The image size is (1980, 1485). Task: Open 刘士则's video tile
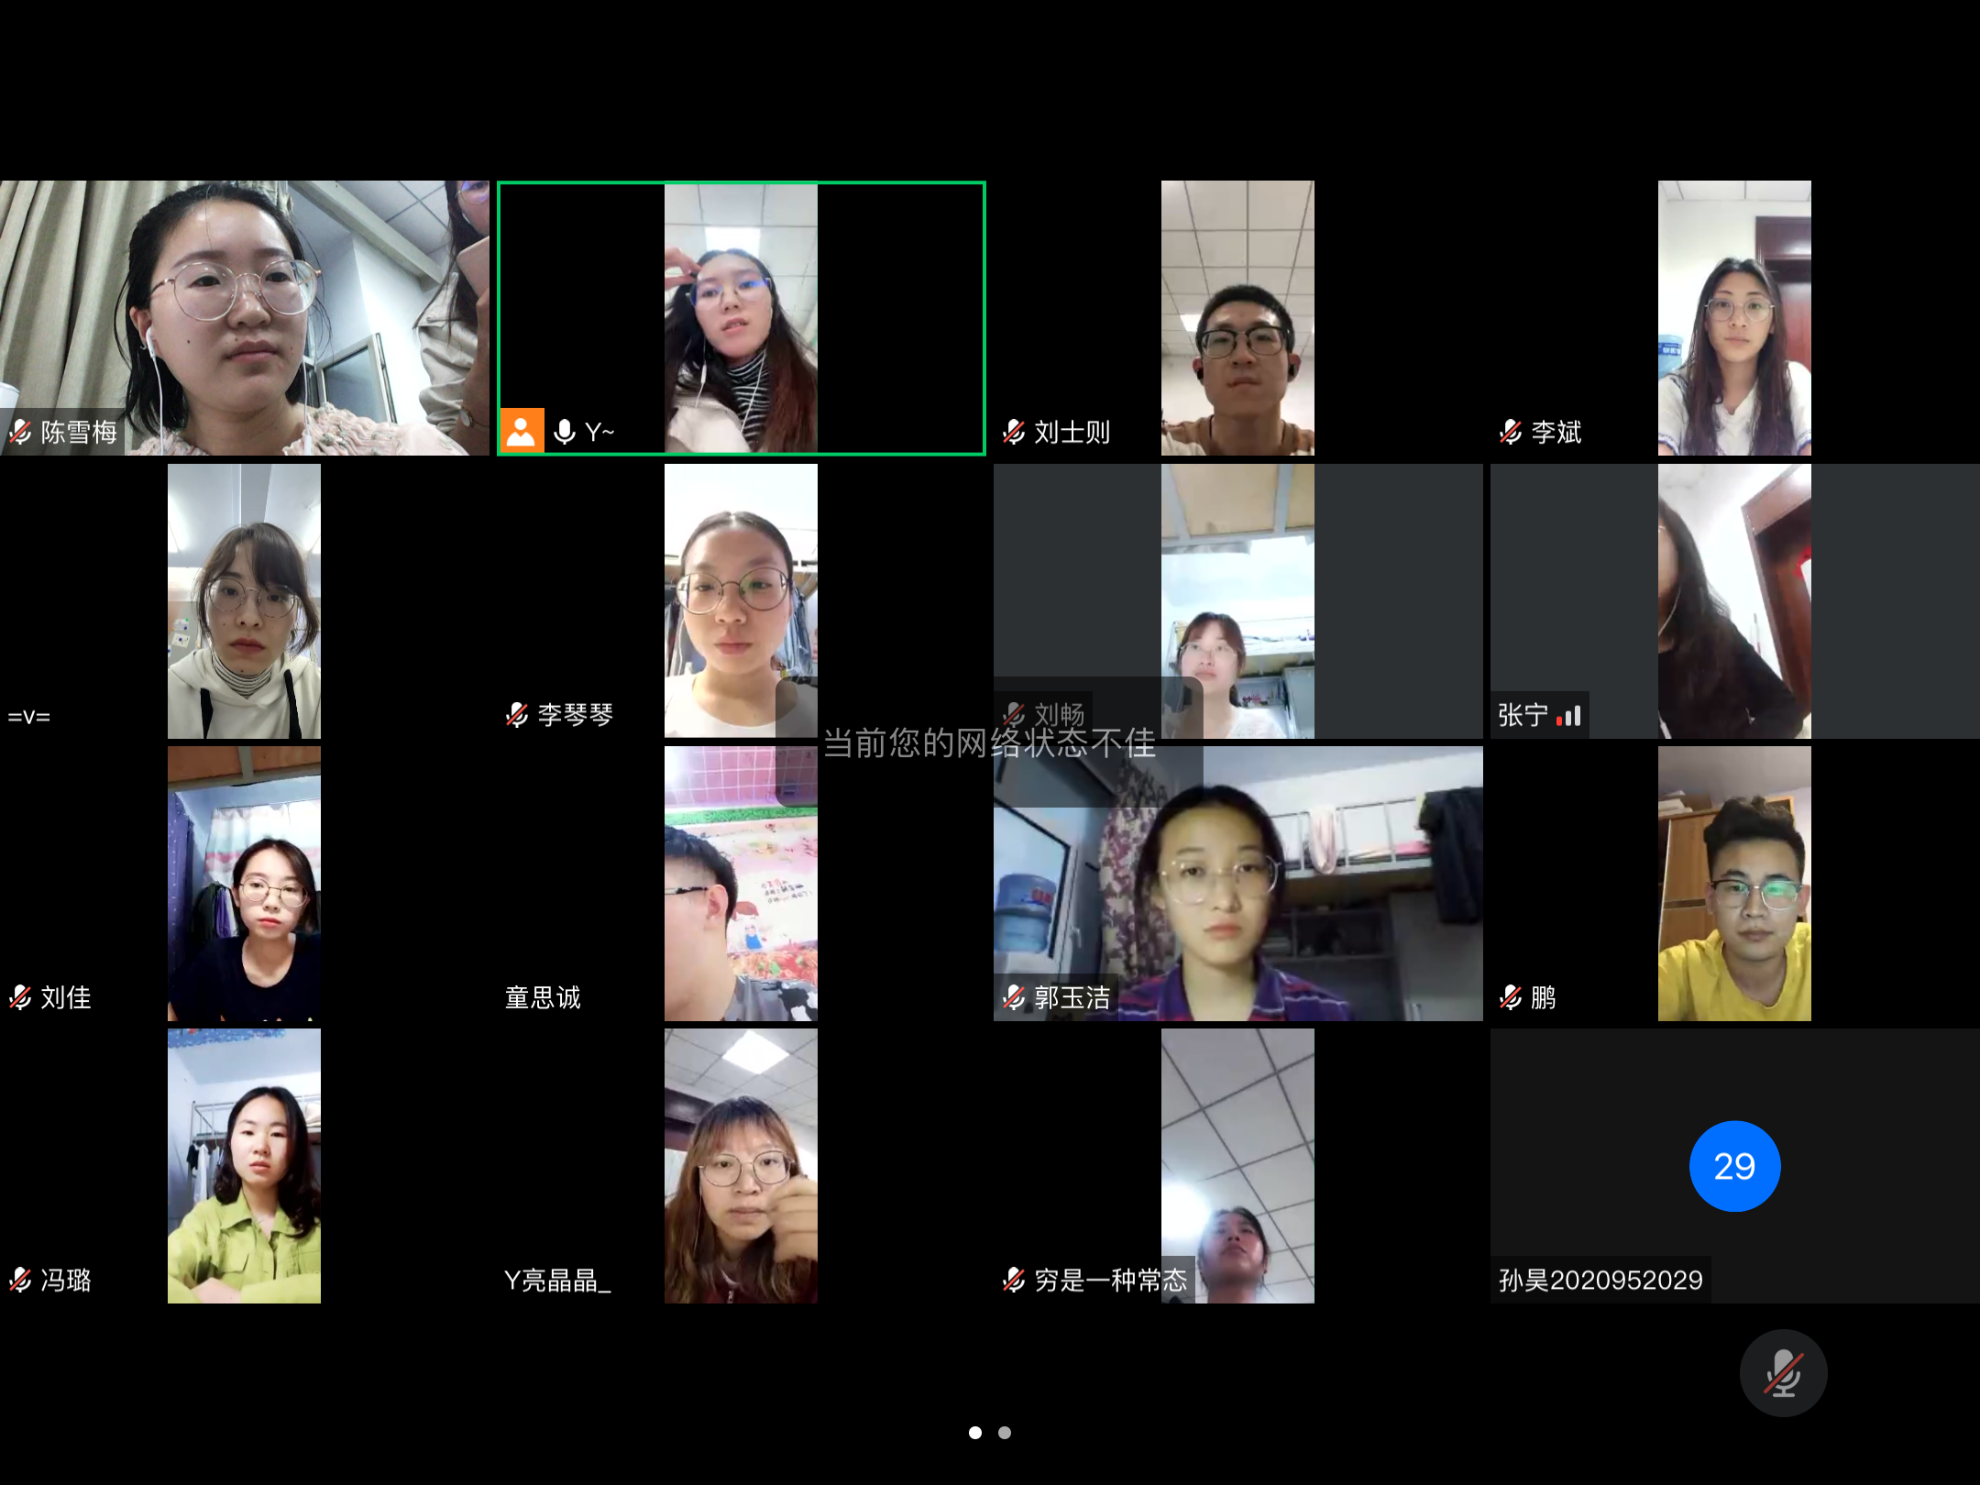click(1237, 318)
